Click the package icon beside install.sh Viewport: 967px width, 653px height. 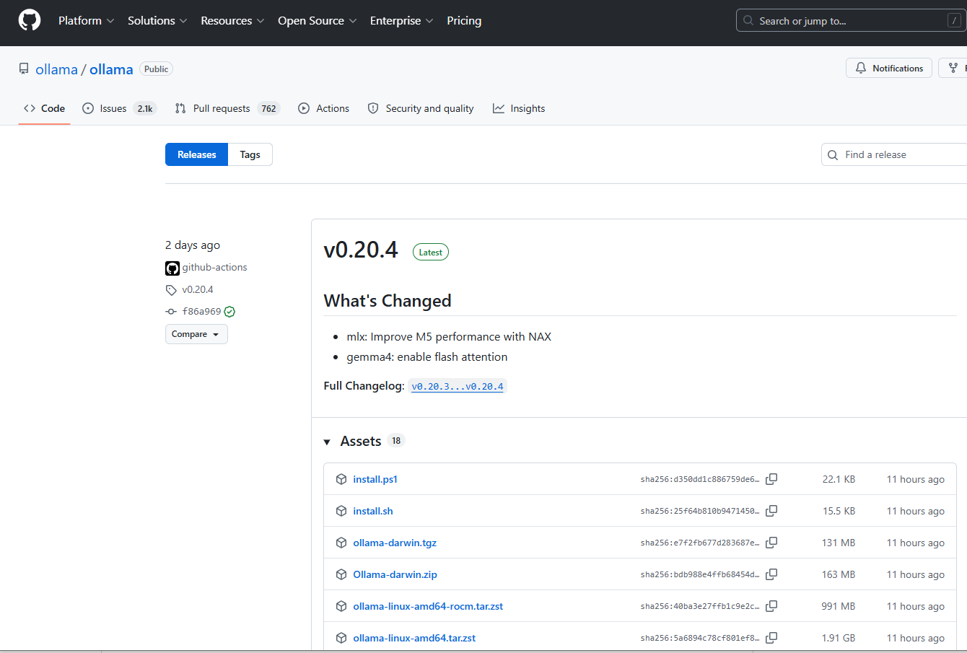[x=341, y=511]
